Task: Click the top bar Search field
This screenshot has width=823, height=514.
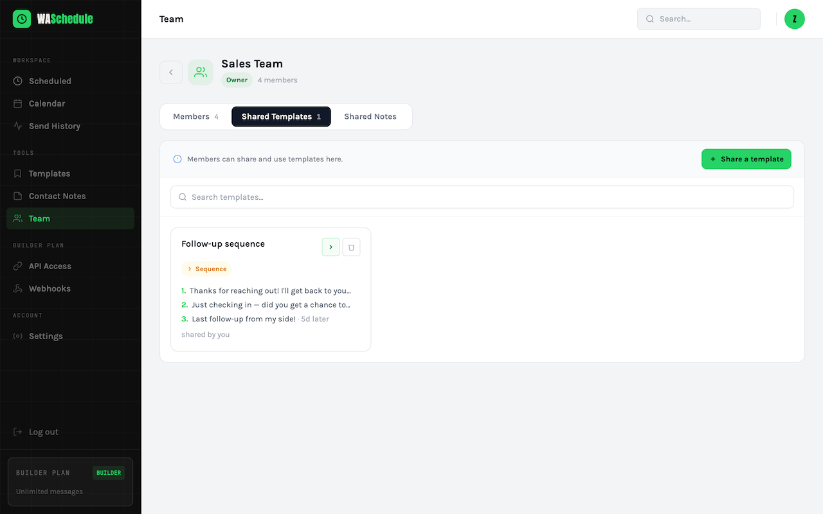Action: [699, 19]
